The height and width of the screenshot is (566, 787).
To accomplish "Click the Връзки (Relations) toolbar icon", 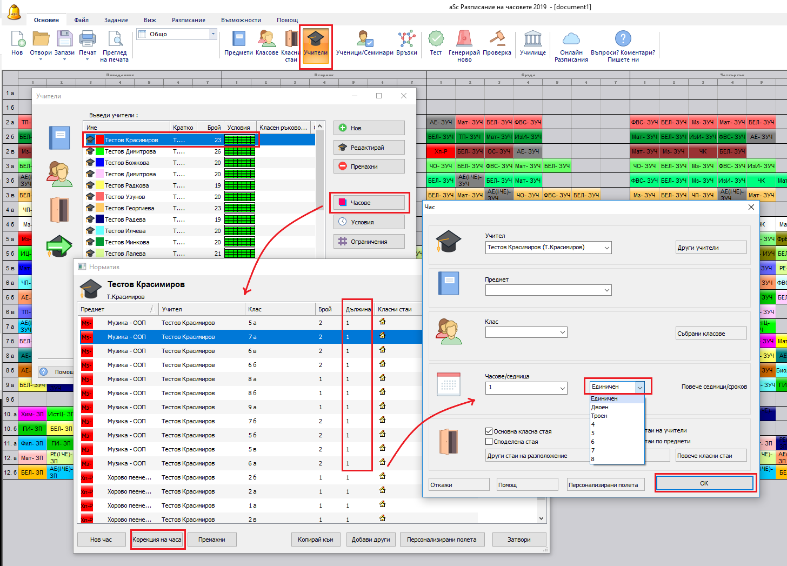I will click(x=406, y=40).
